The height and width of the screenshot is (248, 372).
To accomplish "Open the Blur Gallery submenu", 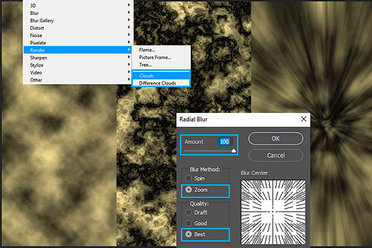I will point(78,20).
